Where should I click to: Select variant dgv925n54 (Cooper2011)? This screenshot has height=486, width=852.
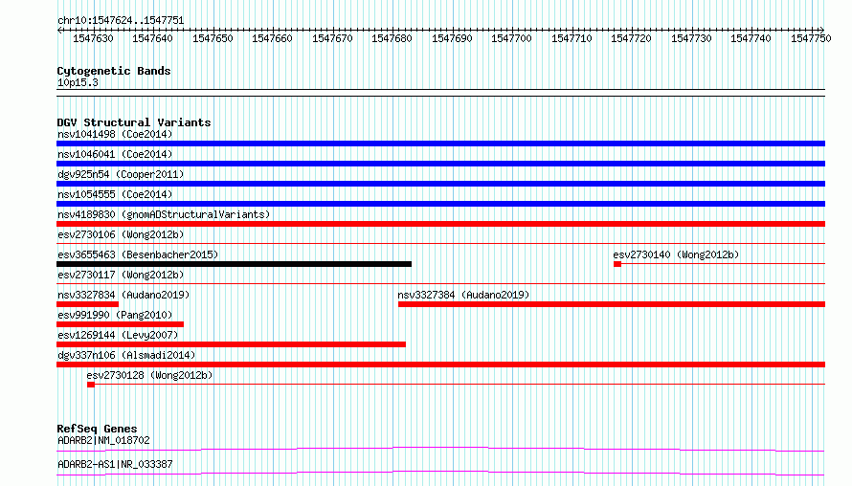tap(121, 174)
